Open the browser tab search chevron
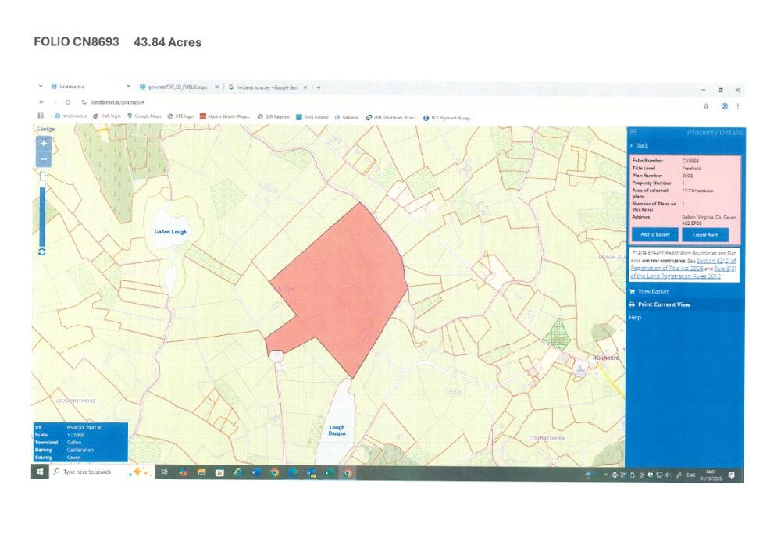 pyautogui.click(x=41, y=87)
